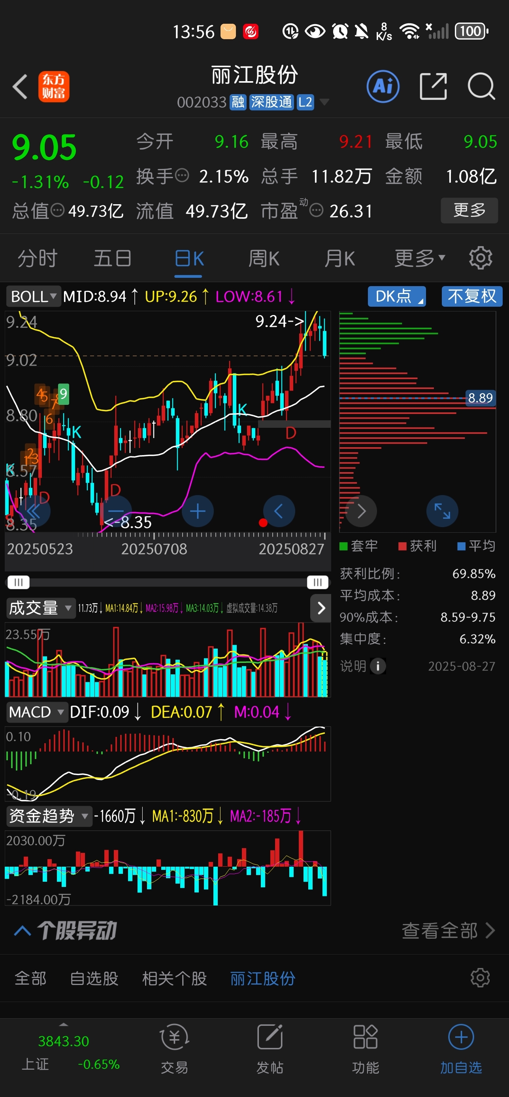Select the 日K tab
Viewport: 509px width, 1097px height.
[189, 258]
